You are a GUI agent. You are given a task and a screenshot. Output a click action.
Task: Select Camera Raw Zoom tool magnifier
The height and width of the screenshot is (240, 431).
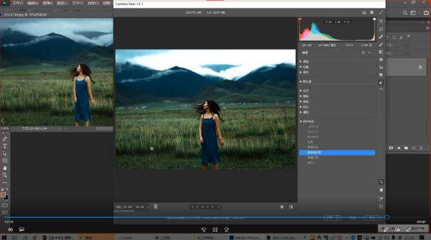pyautogui.click(x=381, y=182)
